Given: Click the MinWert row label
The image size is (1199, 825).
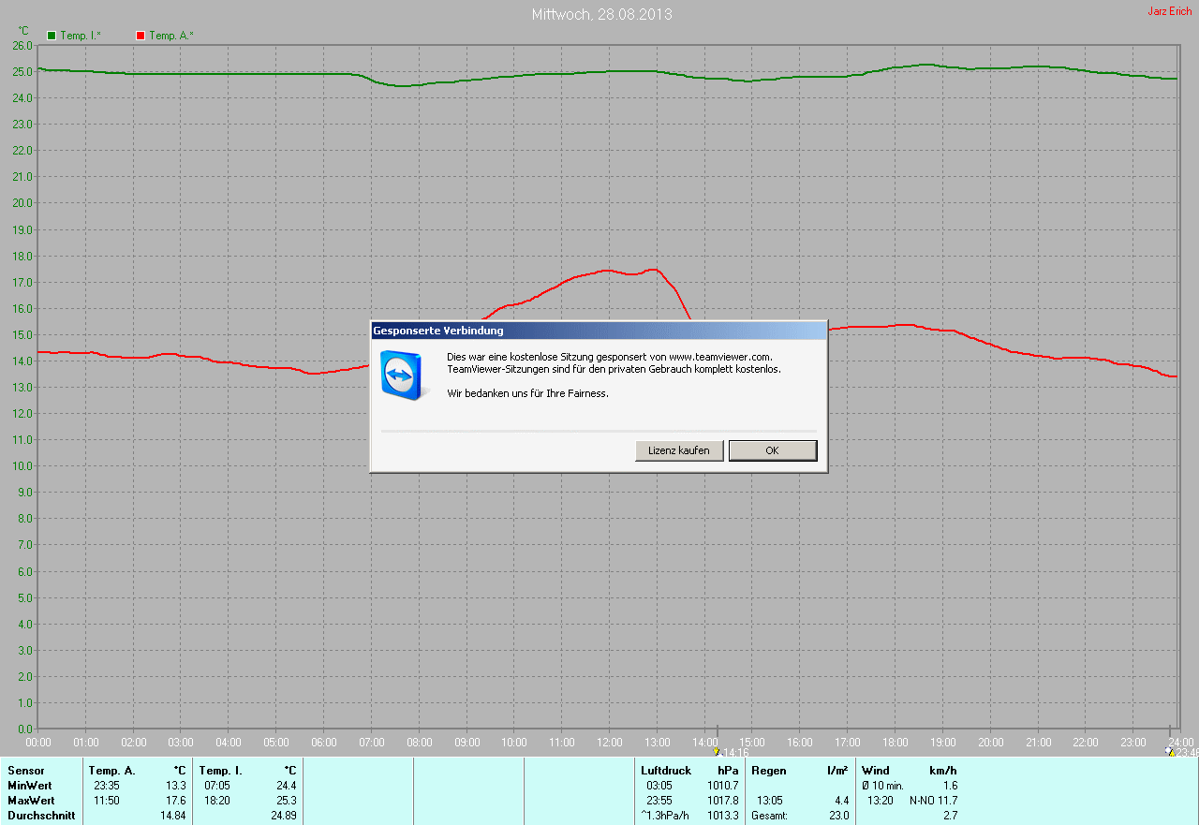Looking at the screenshot, I should 30,786.
